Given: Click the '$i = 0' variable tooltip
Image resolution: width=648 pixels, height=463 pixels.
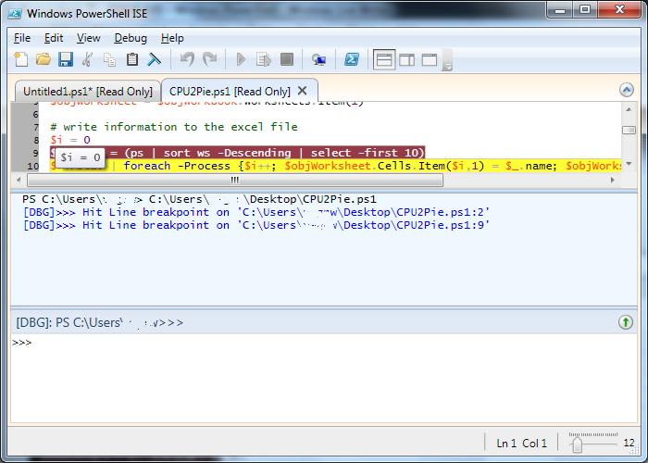Looking at the screenshot, I should [x=81, y=157].
